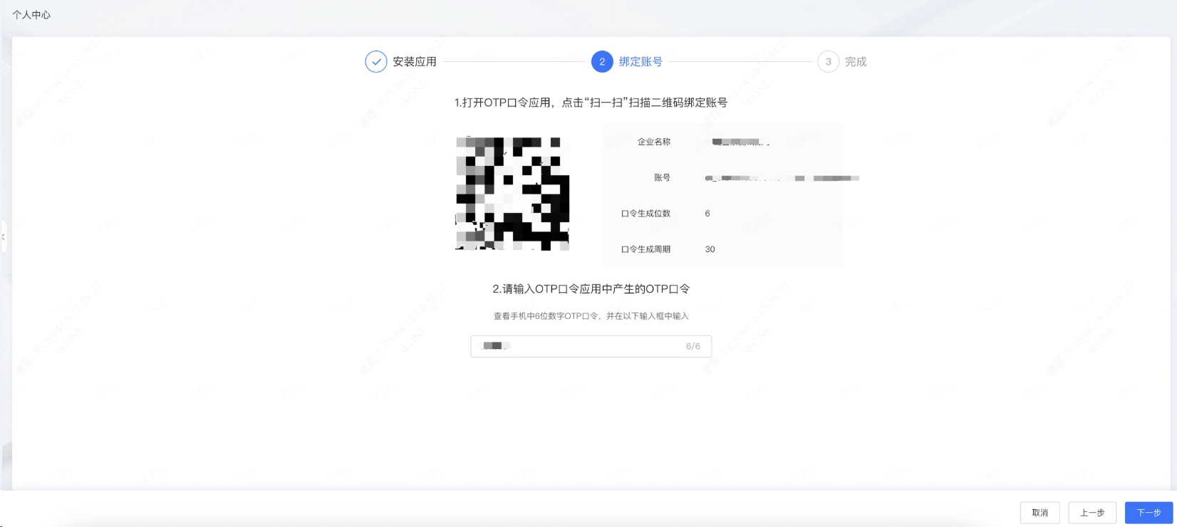Viewport: 1177px width, 527px height.
Task: Select the step 2 circle icon
Action: 602,62
